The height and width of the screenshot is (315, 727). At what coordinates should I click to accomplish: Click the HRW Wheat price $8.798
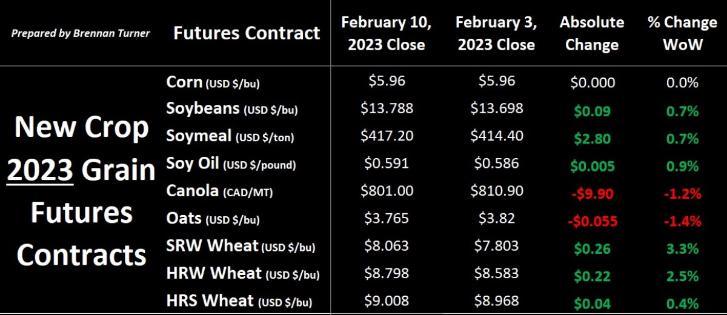coord(387,274)
